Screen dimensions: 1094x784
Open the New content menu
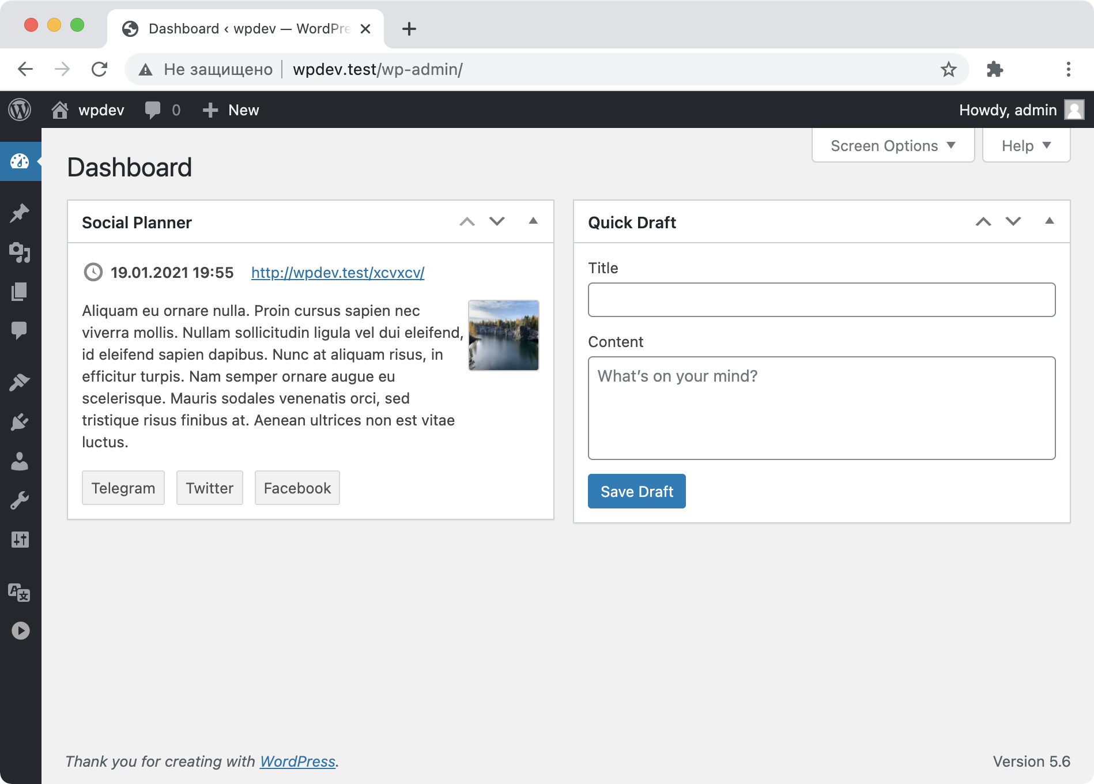tap(231, 110)
